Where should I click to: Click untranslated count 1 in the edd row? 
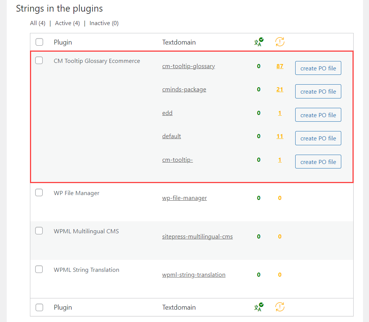tap(280, 113)
